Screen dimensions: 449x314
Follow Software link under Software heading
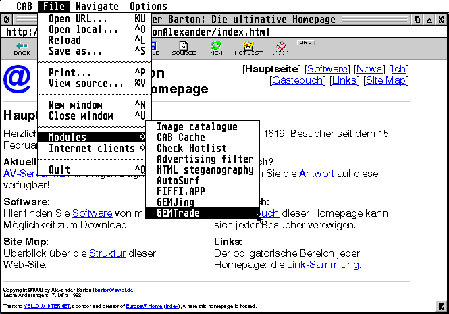tap(93, 213)
